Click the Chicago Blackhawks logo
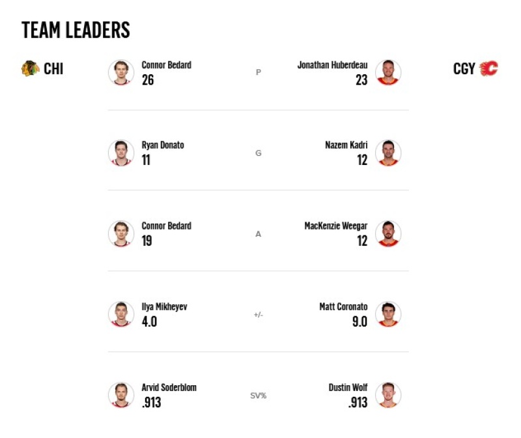The height and width of the screenshot is (438, 521). (x=30, y=68)
